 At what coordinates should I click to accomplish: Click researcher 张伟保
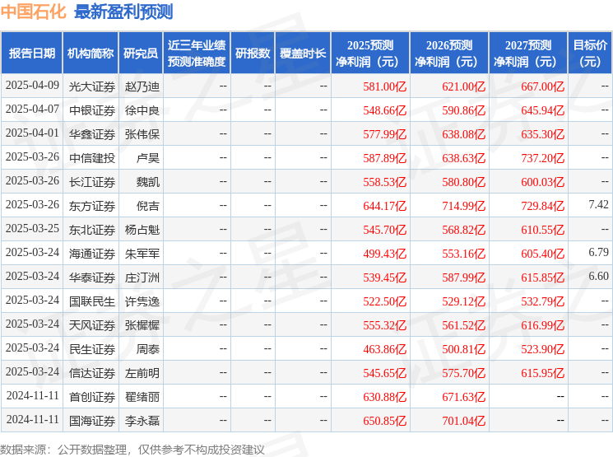click(142, 134)
